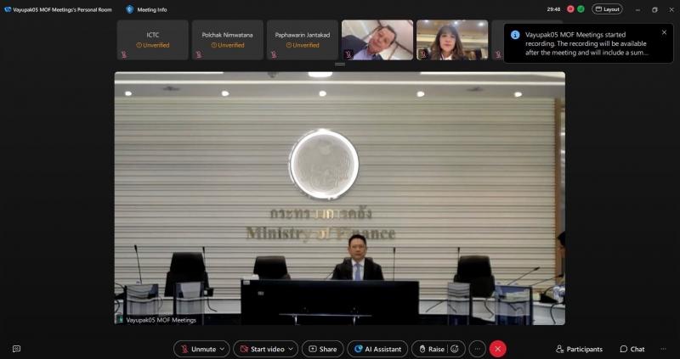The image size is (680, 359).
Task: Toggle closed captions icon at bottom left
Action: click(x=16, y=349)
